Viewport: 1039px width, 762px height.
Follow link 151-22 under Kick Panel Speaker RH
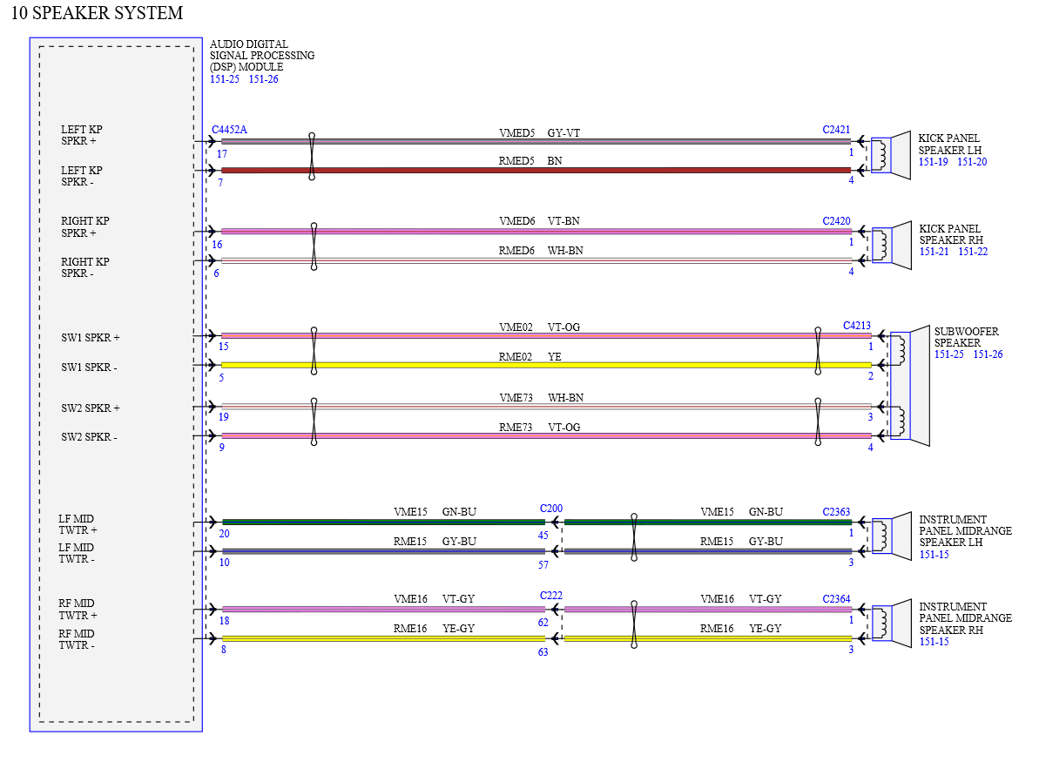pos(973,251)
